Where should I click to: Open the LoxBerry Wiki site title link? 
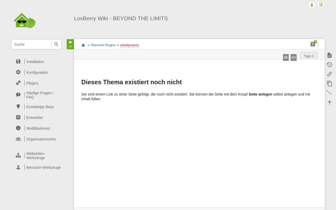click(x=121, y=18)
